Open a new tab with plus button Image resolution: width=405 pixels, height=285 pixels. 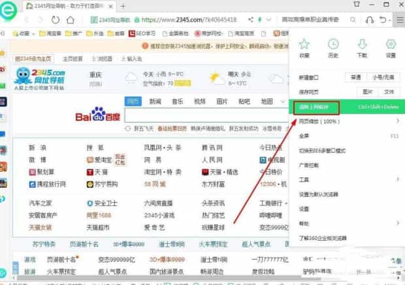tap(123, 7)
